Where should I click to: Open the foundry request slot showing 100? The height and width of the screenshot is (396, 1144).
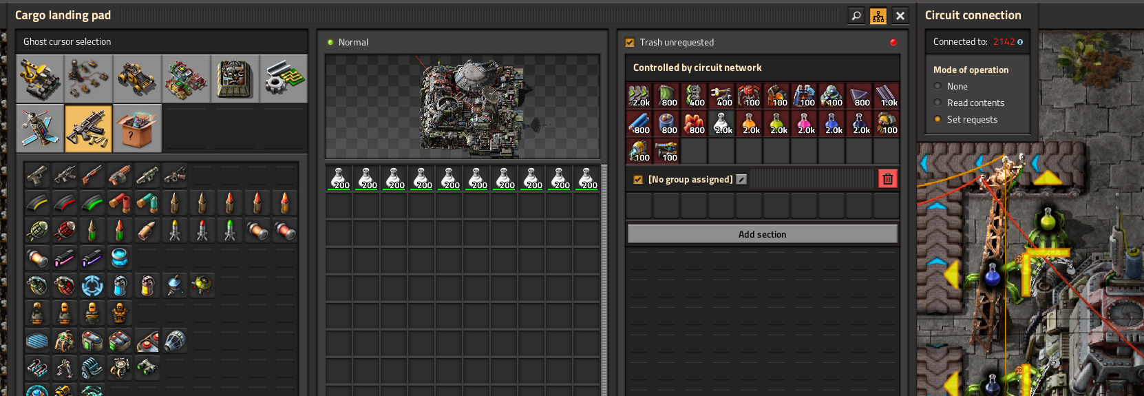click(x=777, y=96)
